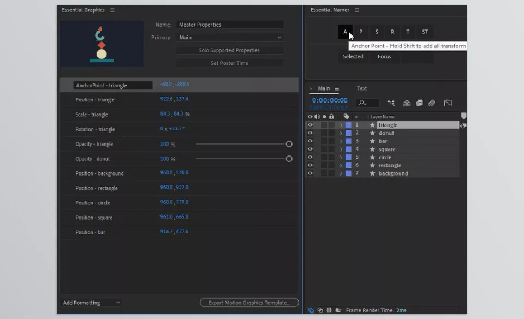Hide the square layer with its eye toggle
The image size is (524, 319).
pyautogui.click(x=310, y=149)
